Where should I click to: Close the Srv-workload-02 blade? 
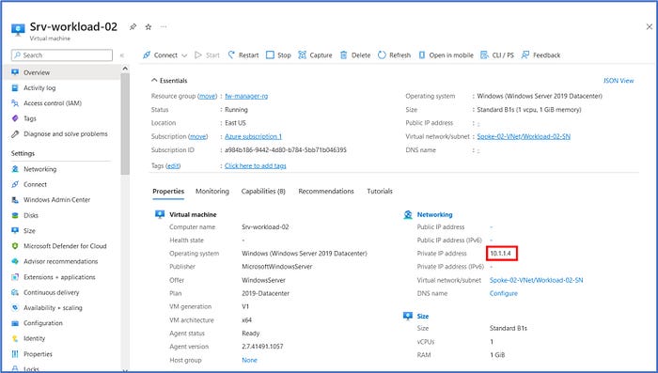(x=649, y=27)
